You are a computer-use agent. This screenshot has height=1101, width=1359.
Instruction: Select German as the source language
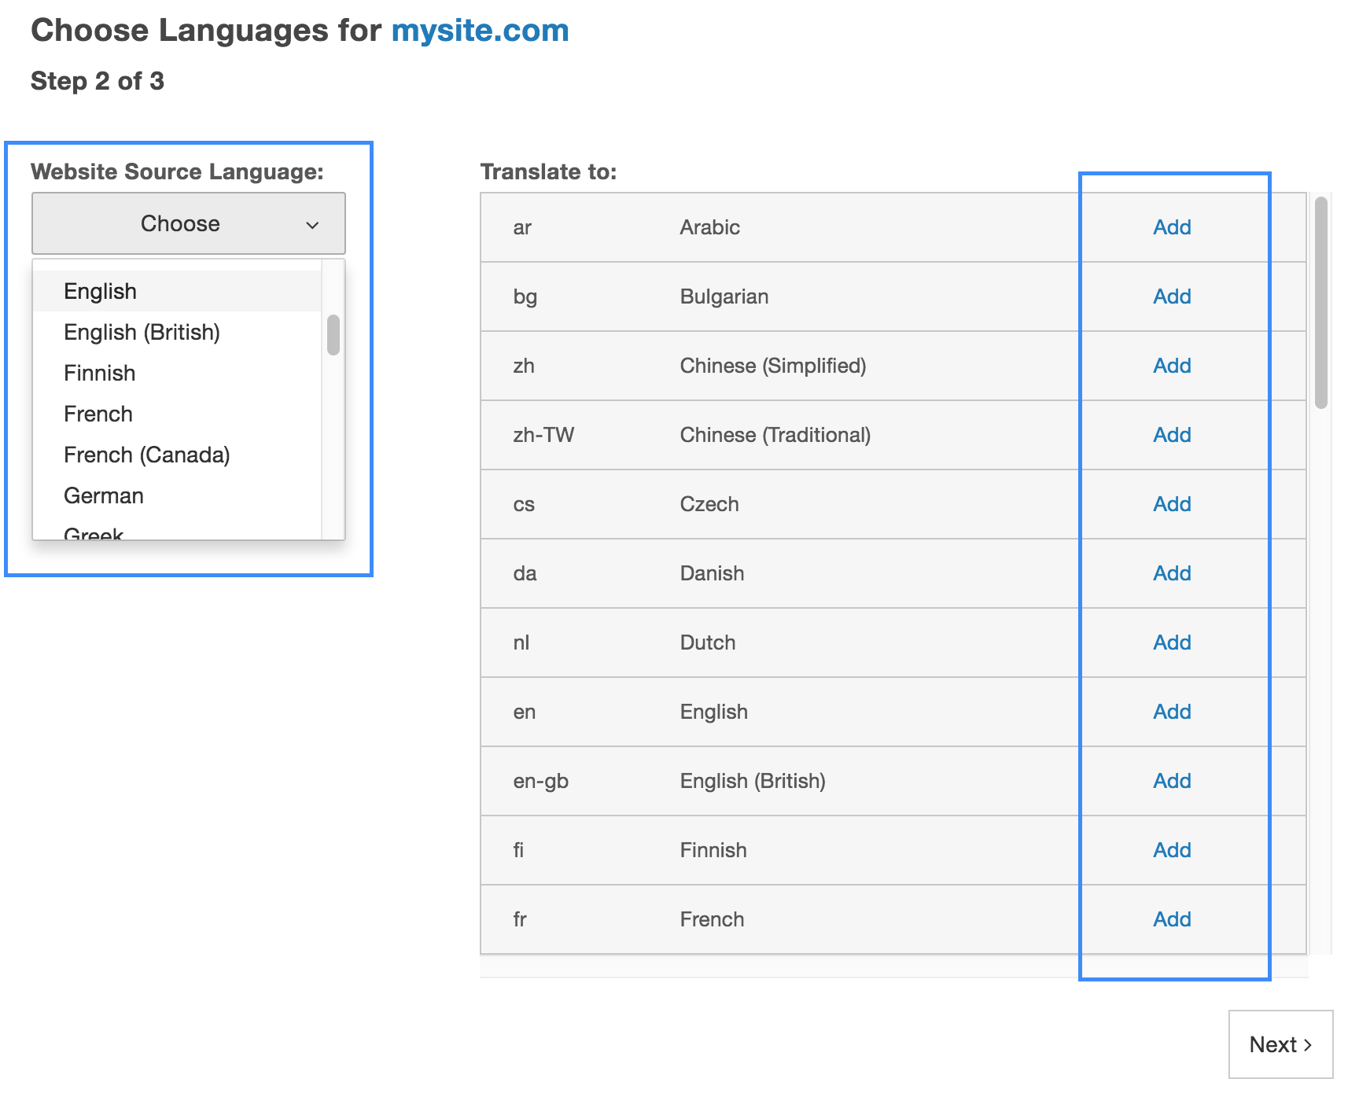[x=103, y=495]
